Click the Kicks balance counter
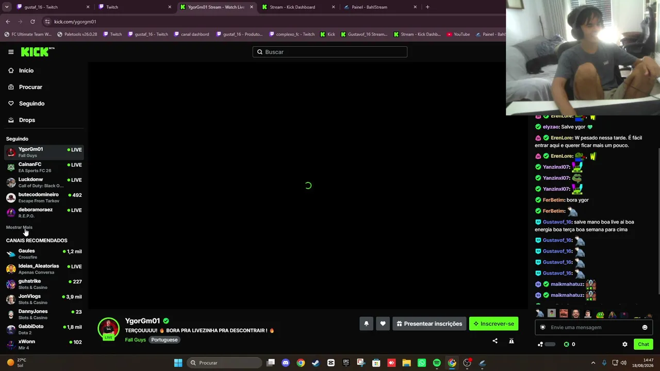The width and height of the screenshot is (660, 371). pos(570,344)
